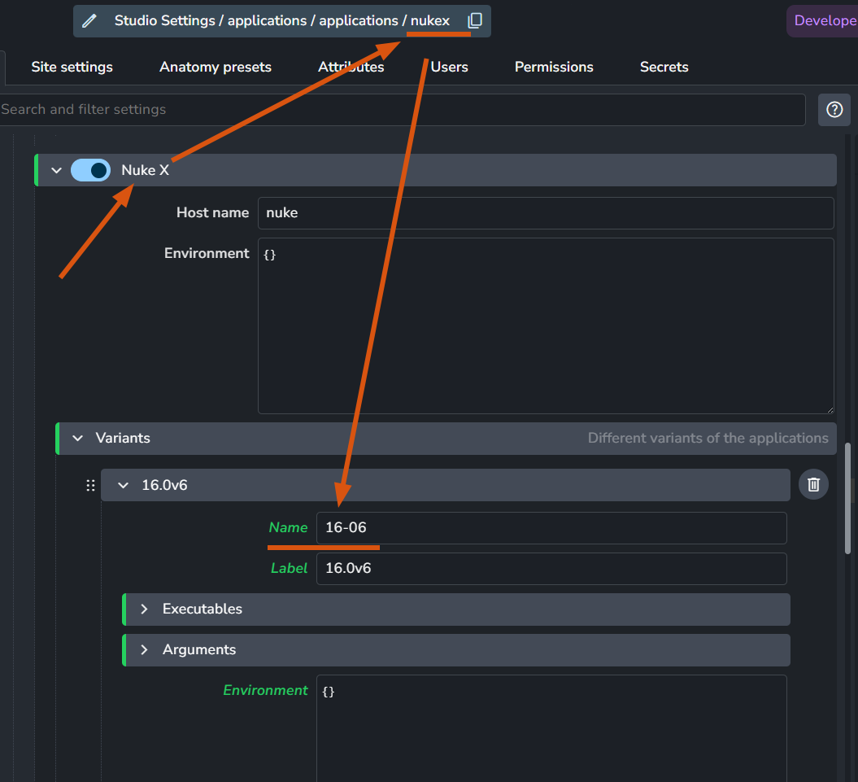Collapse the Nuke X section
Viewport: 858px width, 782px height.
coord(56,170)
